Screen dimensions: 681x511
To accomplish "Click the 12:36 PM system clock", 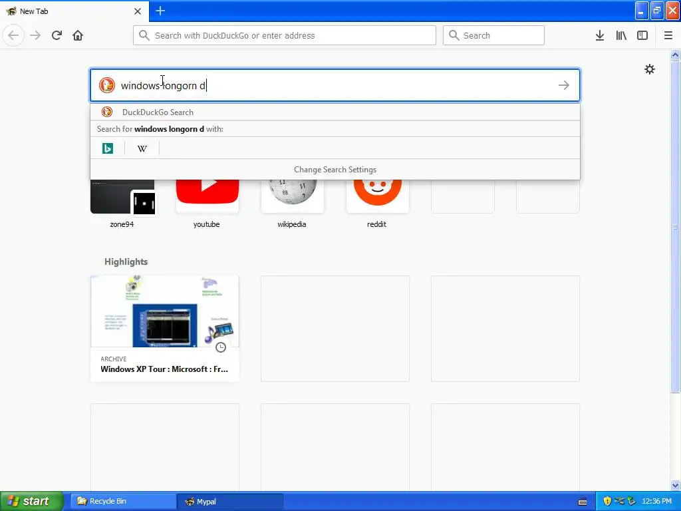I will [656, 501].
